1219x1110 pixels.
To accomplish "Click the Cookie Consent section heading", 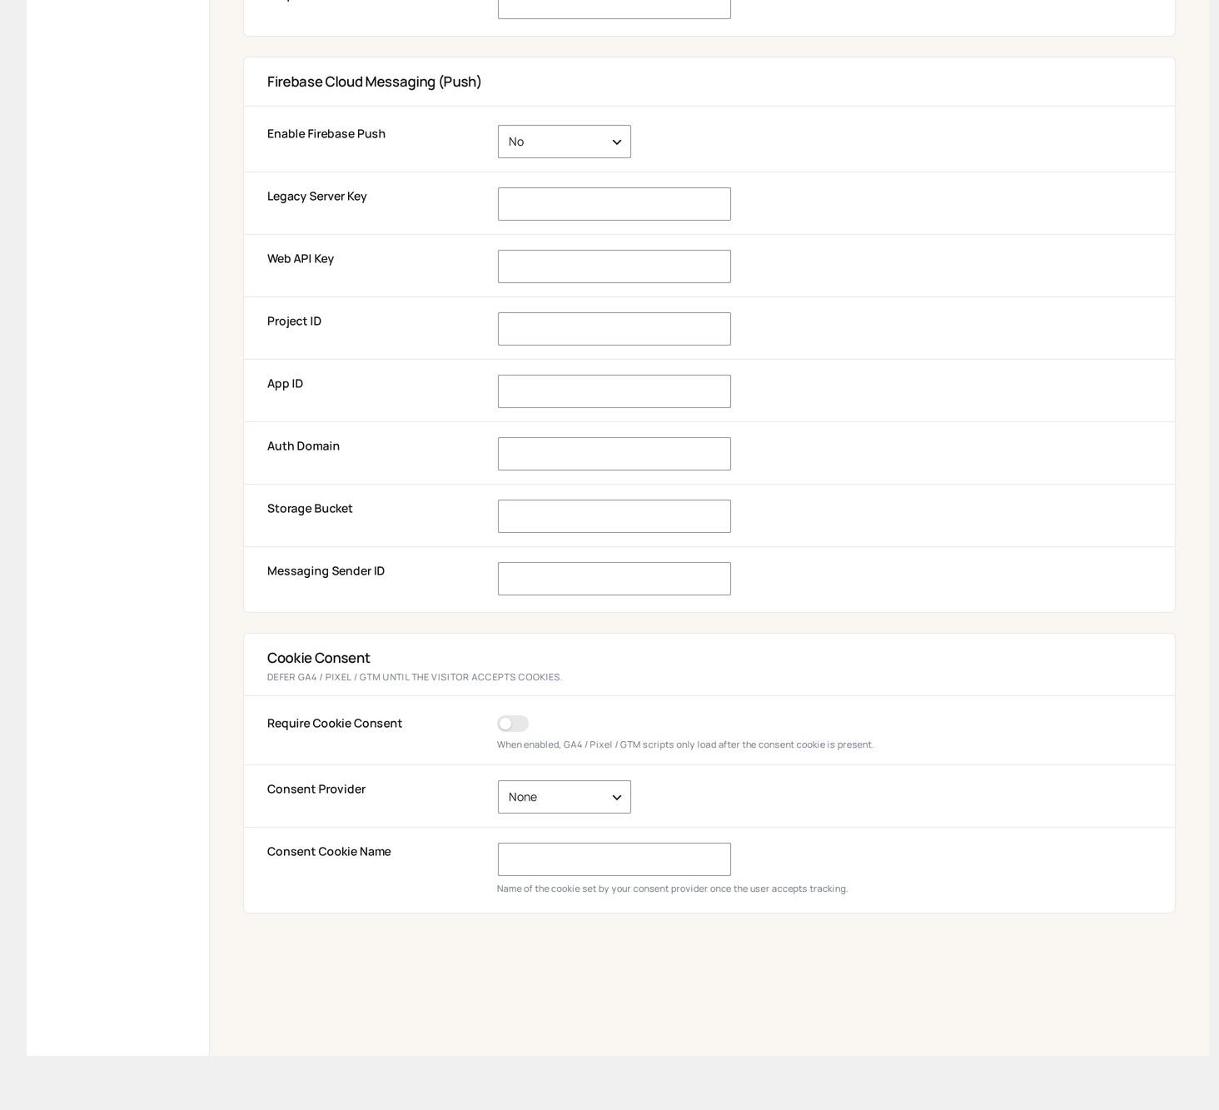I will tap(318, 658).
